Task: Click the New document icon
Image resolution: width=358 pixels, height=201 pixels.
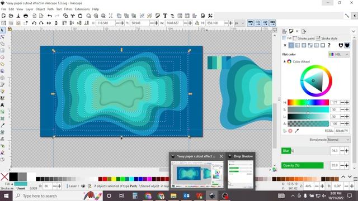Action: point(4,16)
